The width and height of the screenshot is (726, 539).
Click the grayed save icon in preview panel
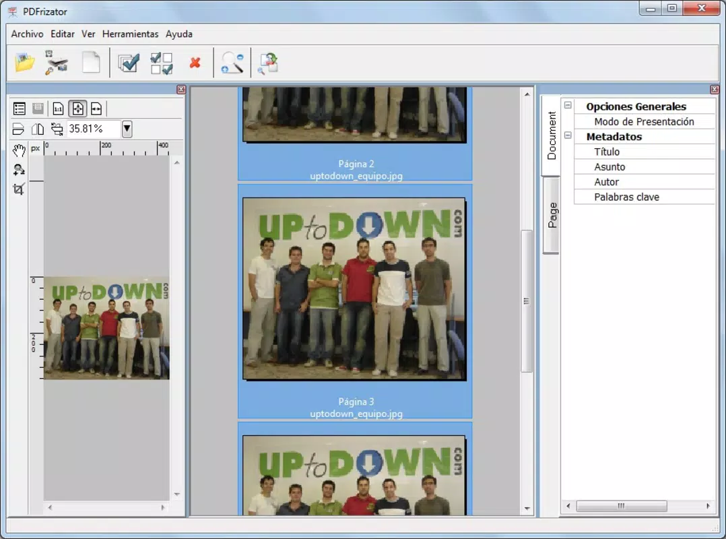[x=38, y=108]
